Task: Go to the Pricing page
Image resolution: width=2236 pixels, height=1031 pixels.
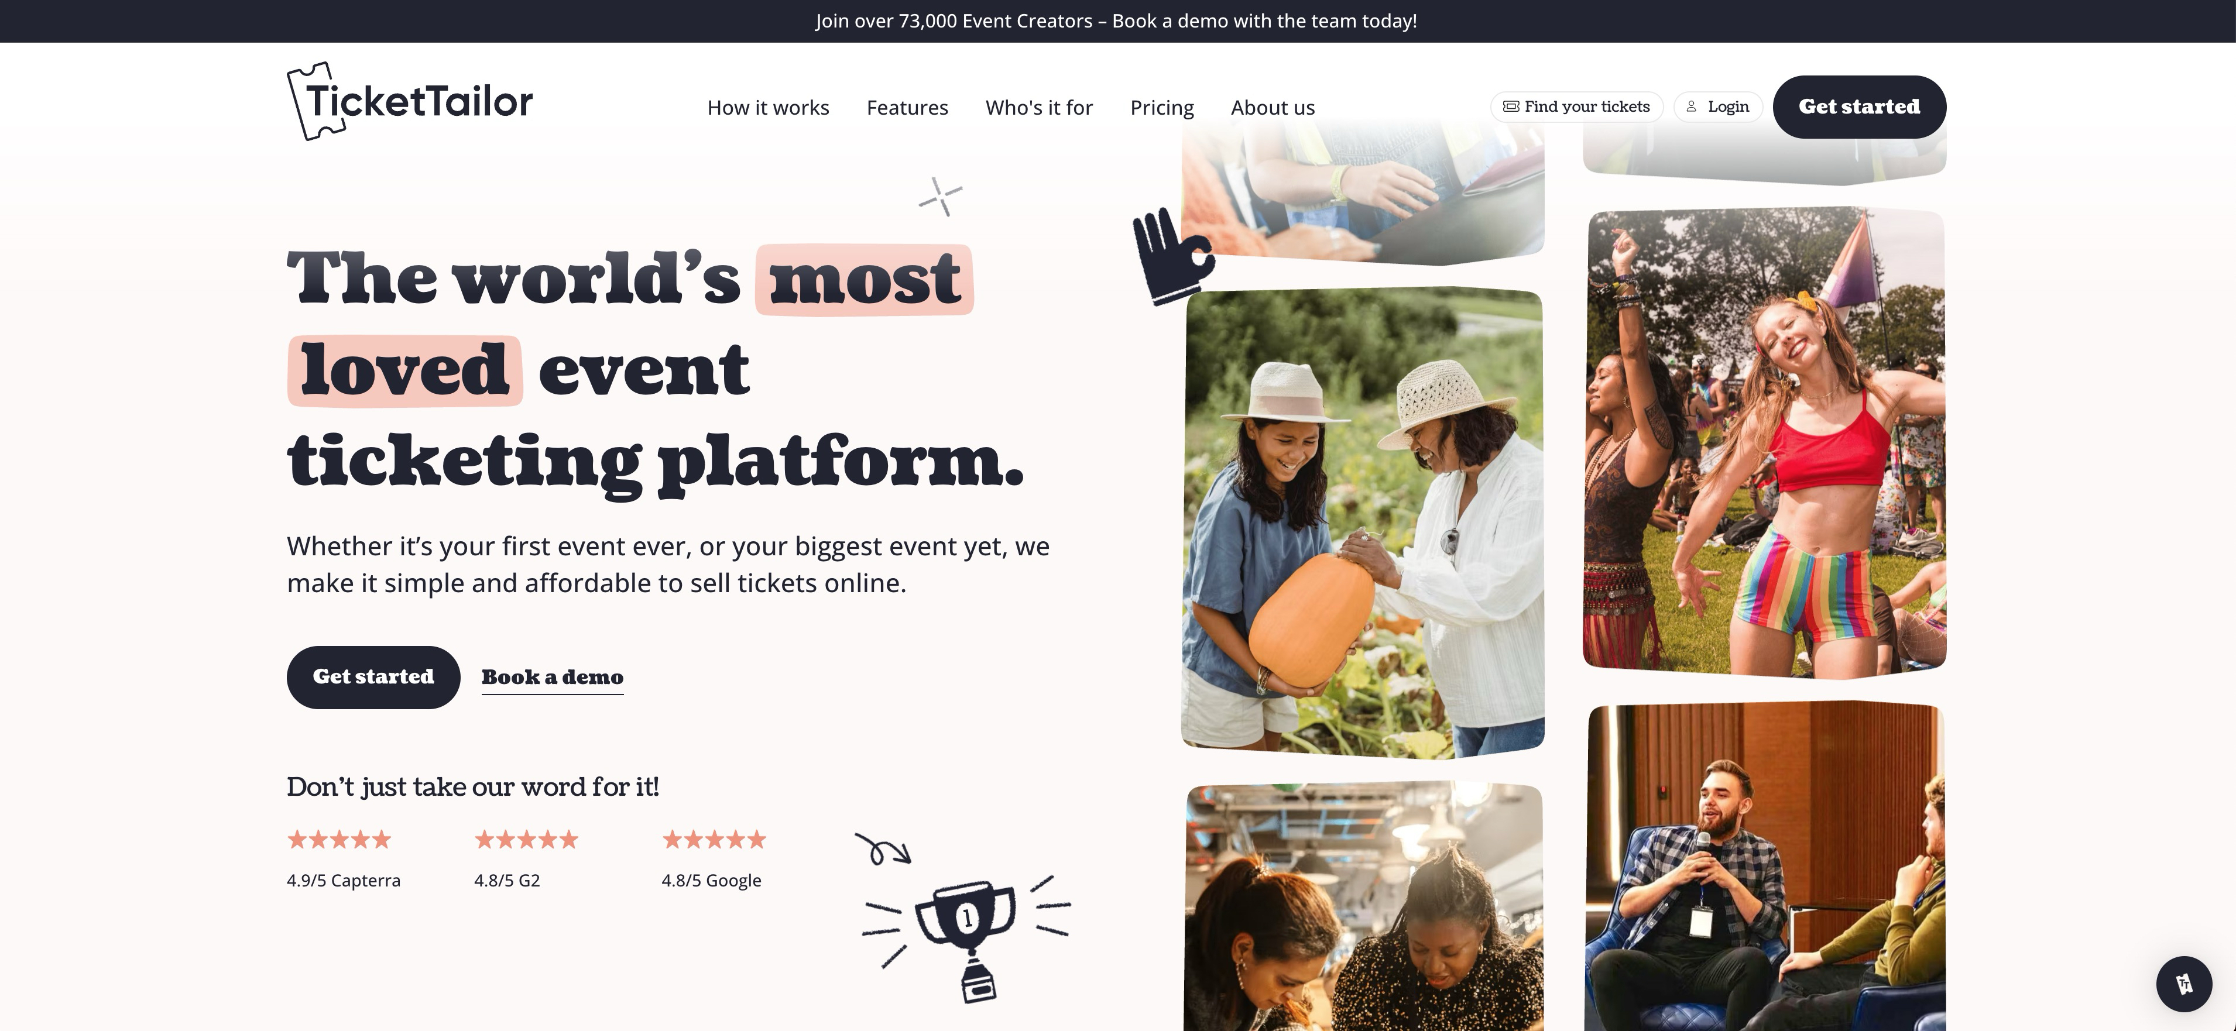Action: [1161, 108]
